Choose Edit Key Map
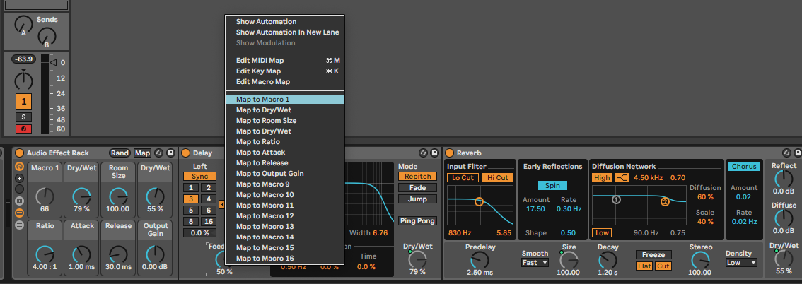This screenshot has width=802, height=284. pyautogui.click(x=285, y=71)
